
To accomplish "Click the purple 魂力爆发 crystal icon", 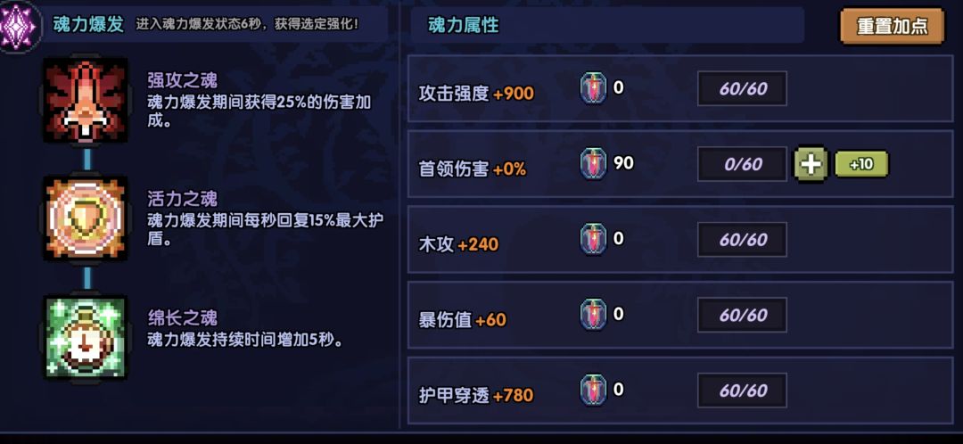I will click(20, 27).
